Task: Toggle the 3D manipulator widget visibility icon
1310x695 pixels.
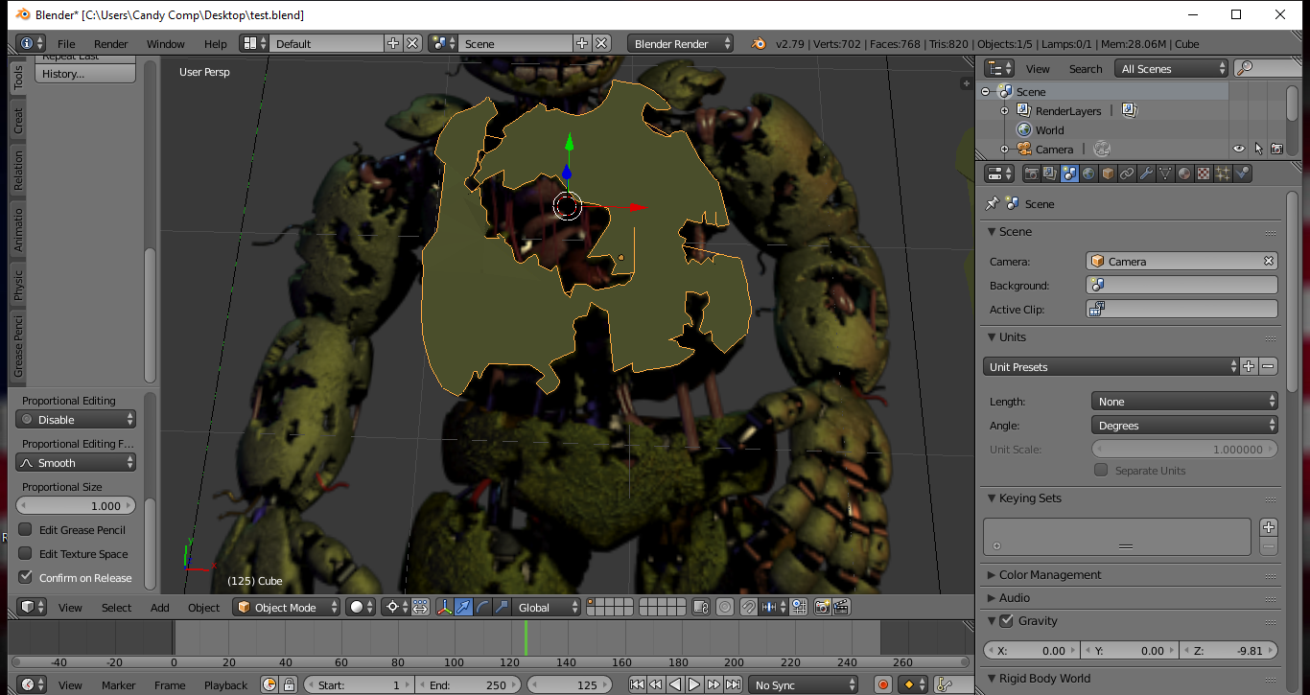Action: click(x=446, y=607)
